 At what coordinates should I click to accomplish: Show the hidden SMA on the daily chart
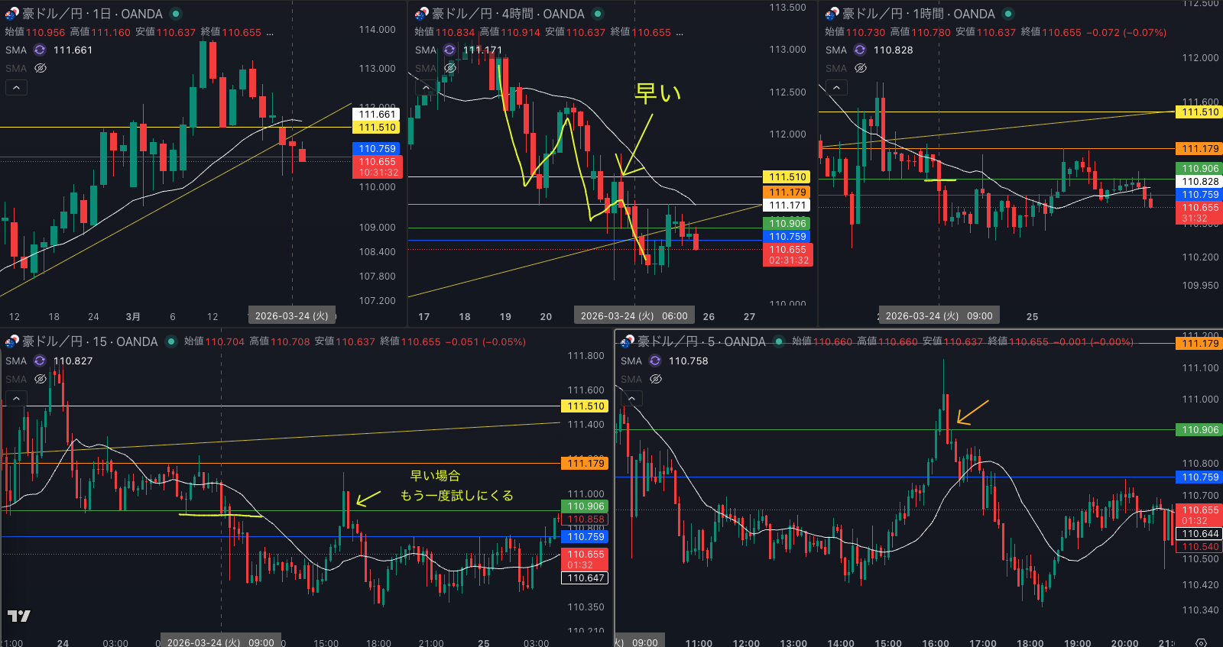click(x=41, y=68)
